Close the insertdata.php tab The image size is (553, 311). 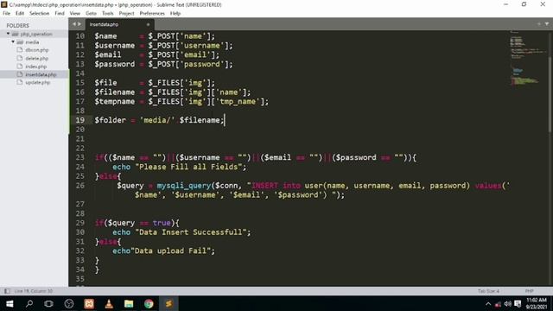[x=148, y=24]
